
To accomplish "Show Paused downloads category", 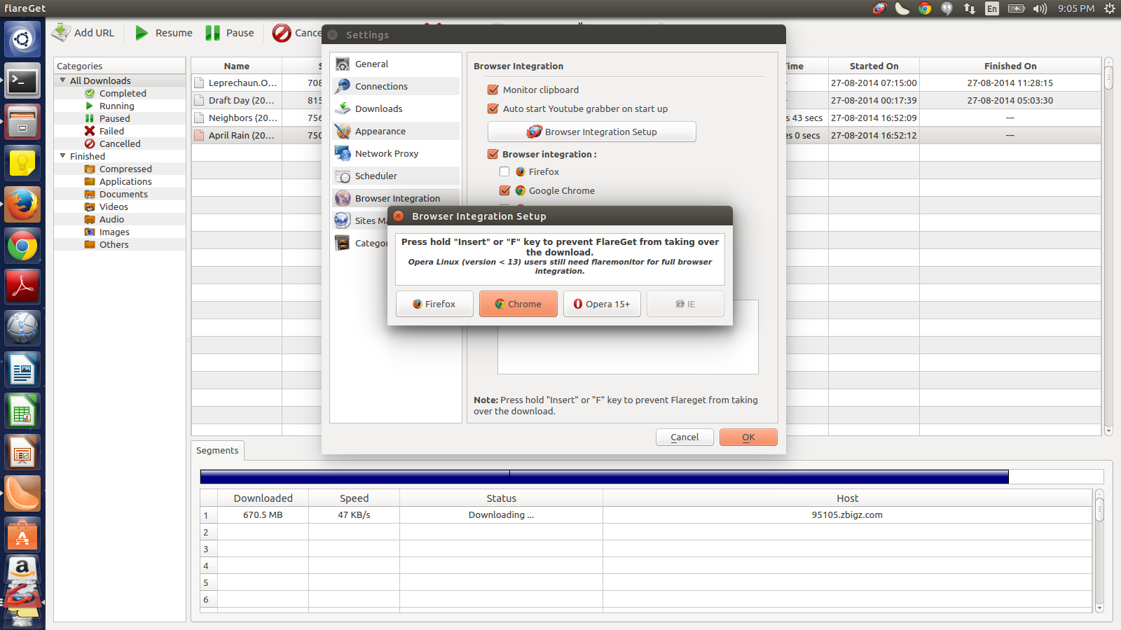I will pyautogui.click(x=114, y=118).
